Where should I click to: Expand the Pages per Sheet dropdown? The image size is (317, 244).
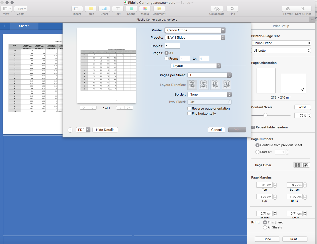pos(209,75)
